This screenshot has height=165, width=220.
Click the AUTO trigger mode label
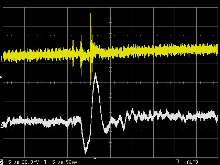(192, 162)
